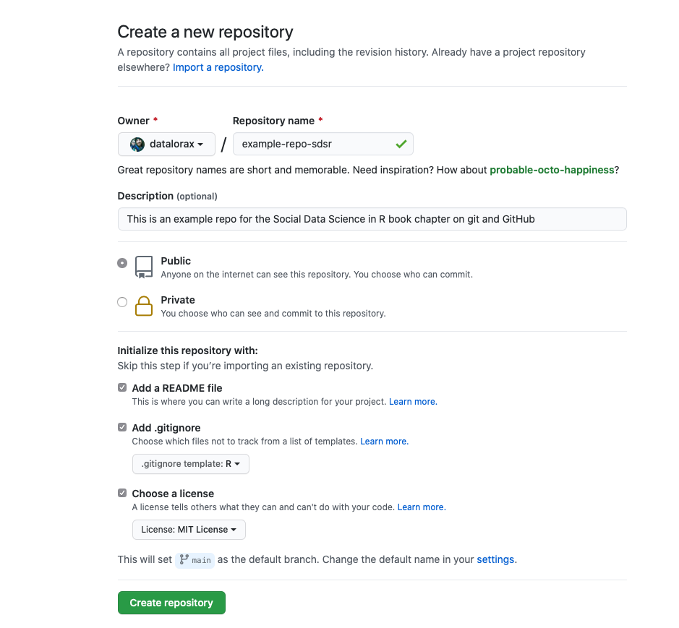Select the Private radio button

pyautogui.click(x=122, y=301)
